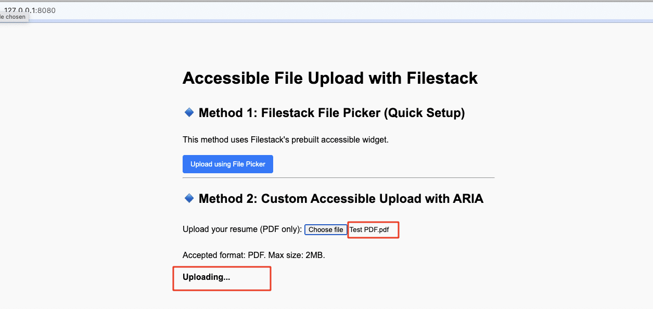Click port number 8080 in the address

(47, 10)
